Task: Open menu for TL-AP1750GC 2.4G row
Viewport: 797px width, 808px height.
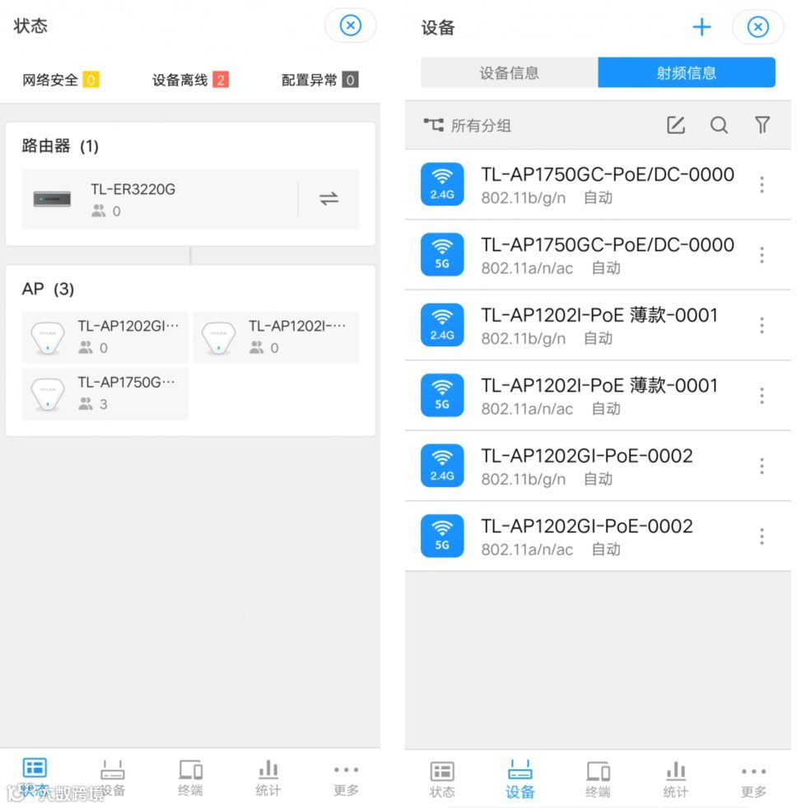Action: (762, 184)
